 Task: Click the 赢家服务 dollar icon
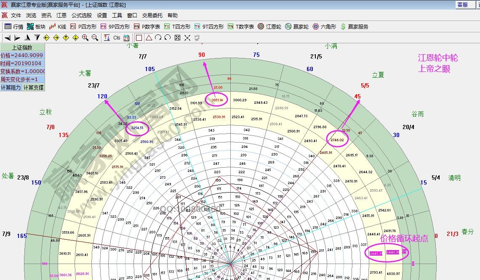pos(342,26)
